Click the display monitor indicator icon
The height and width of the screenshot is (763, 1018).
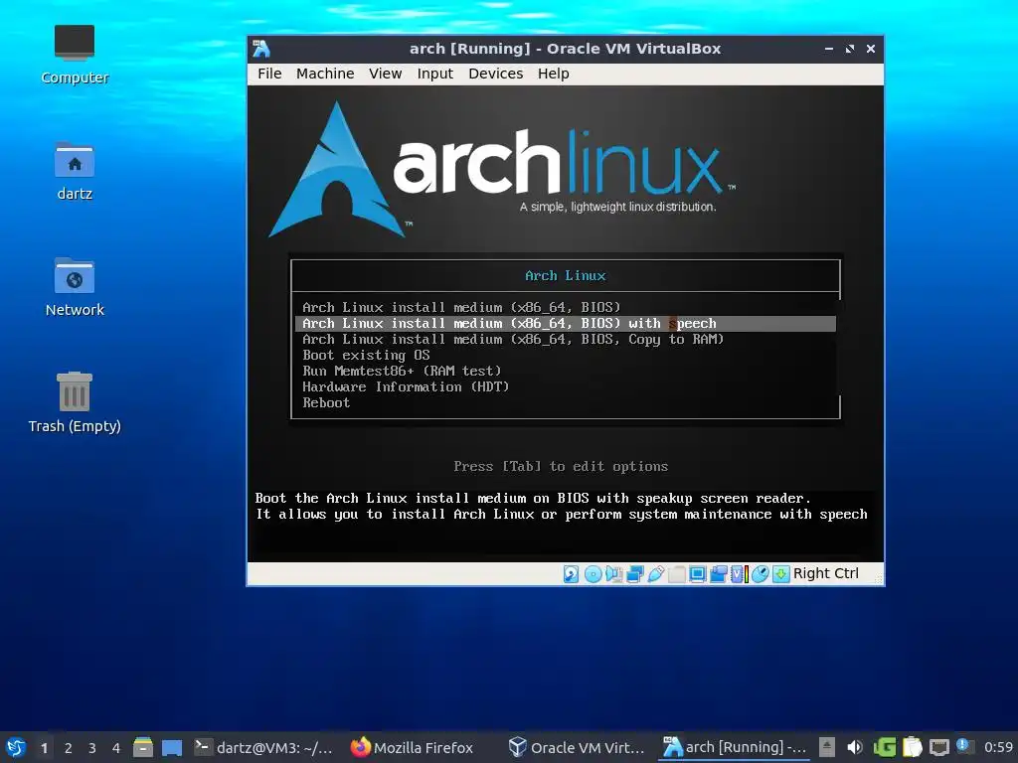click(697, 574)
